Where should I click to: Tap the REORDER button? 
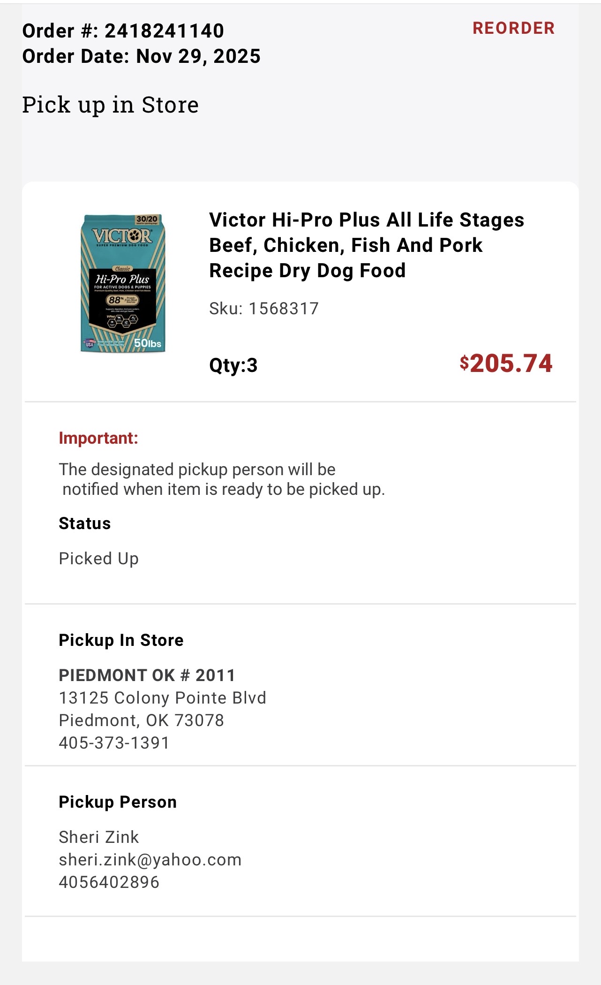(513, 28)
